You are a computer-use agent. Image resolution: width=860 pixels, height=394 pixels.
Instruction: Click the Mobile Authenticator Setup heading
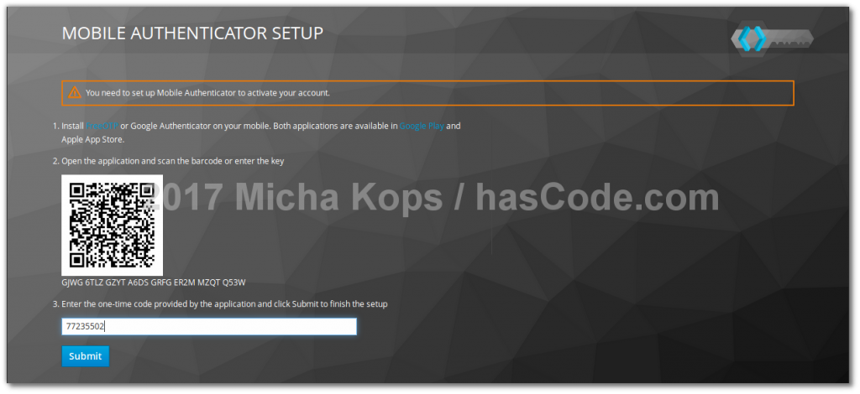[x=192, y=34]
